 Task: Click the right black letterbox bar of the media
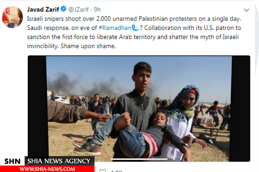(241, 109)
